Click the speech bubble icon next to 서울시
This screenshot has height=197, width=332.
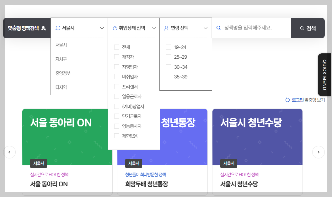(x=58, y=28)
